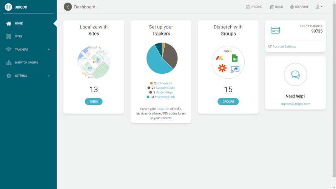Click the Dispatch Groups hierarchy icon
Viewport: 336px width, 189px height.
coord(9,63)
